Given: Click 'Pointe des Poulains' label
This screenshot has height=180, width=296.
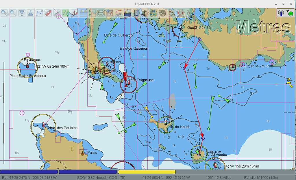Looking at the screenshot, I should 62,128.
